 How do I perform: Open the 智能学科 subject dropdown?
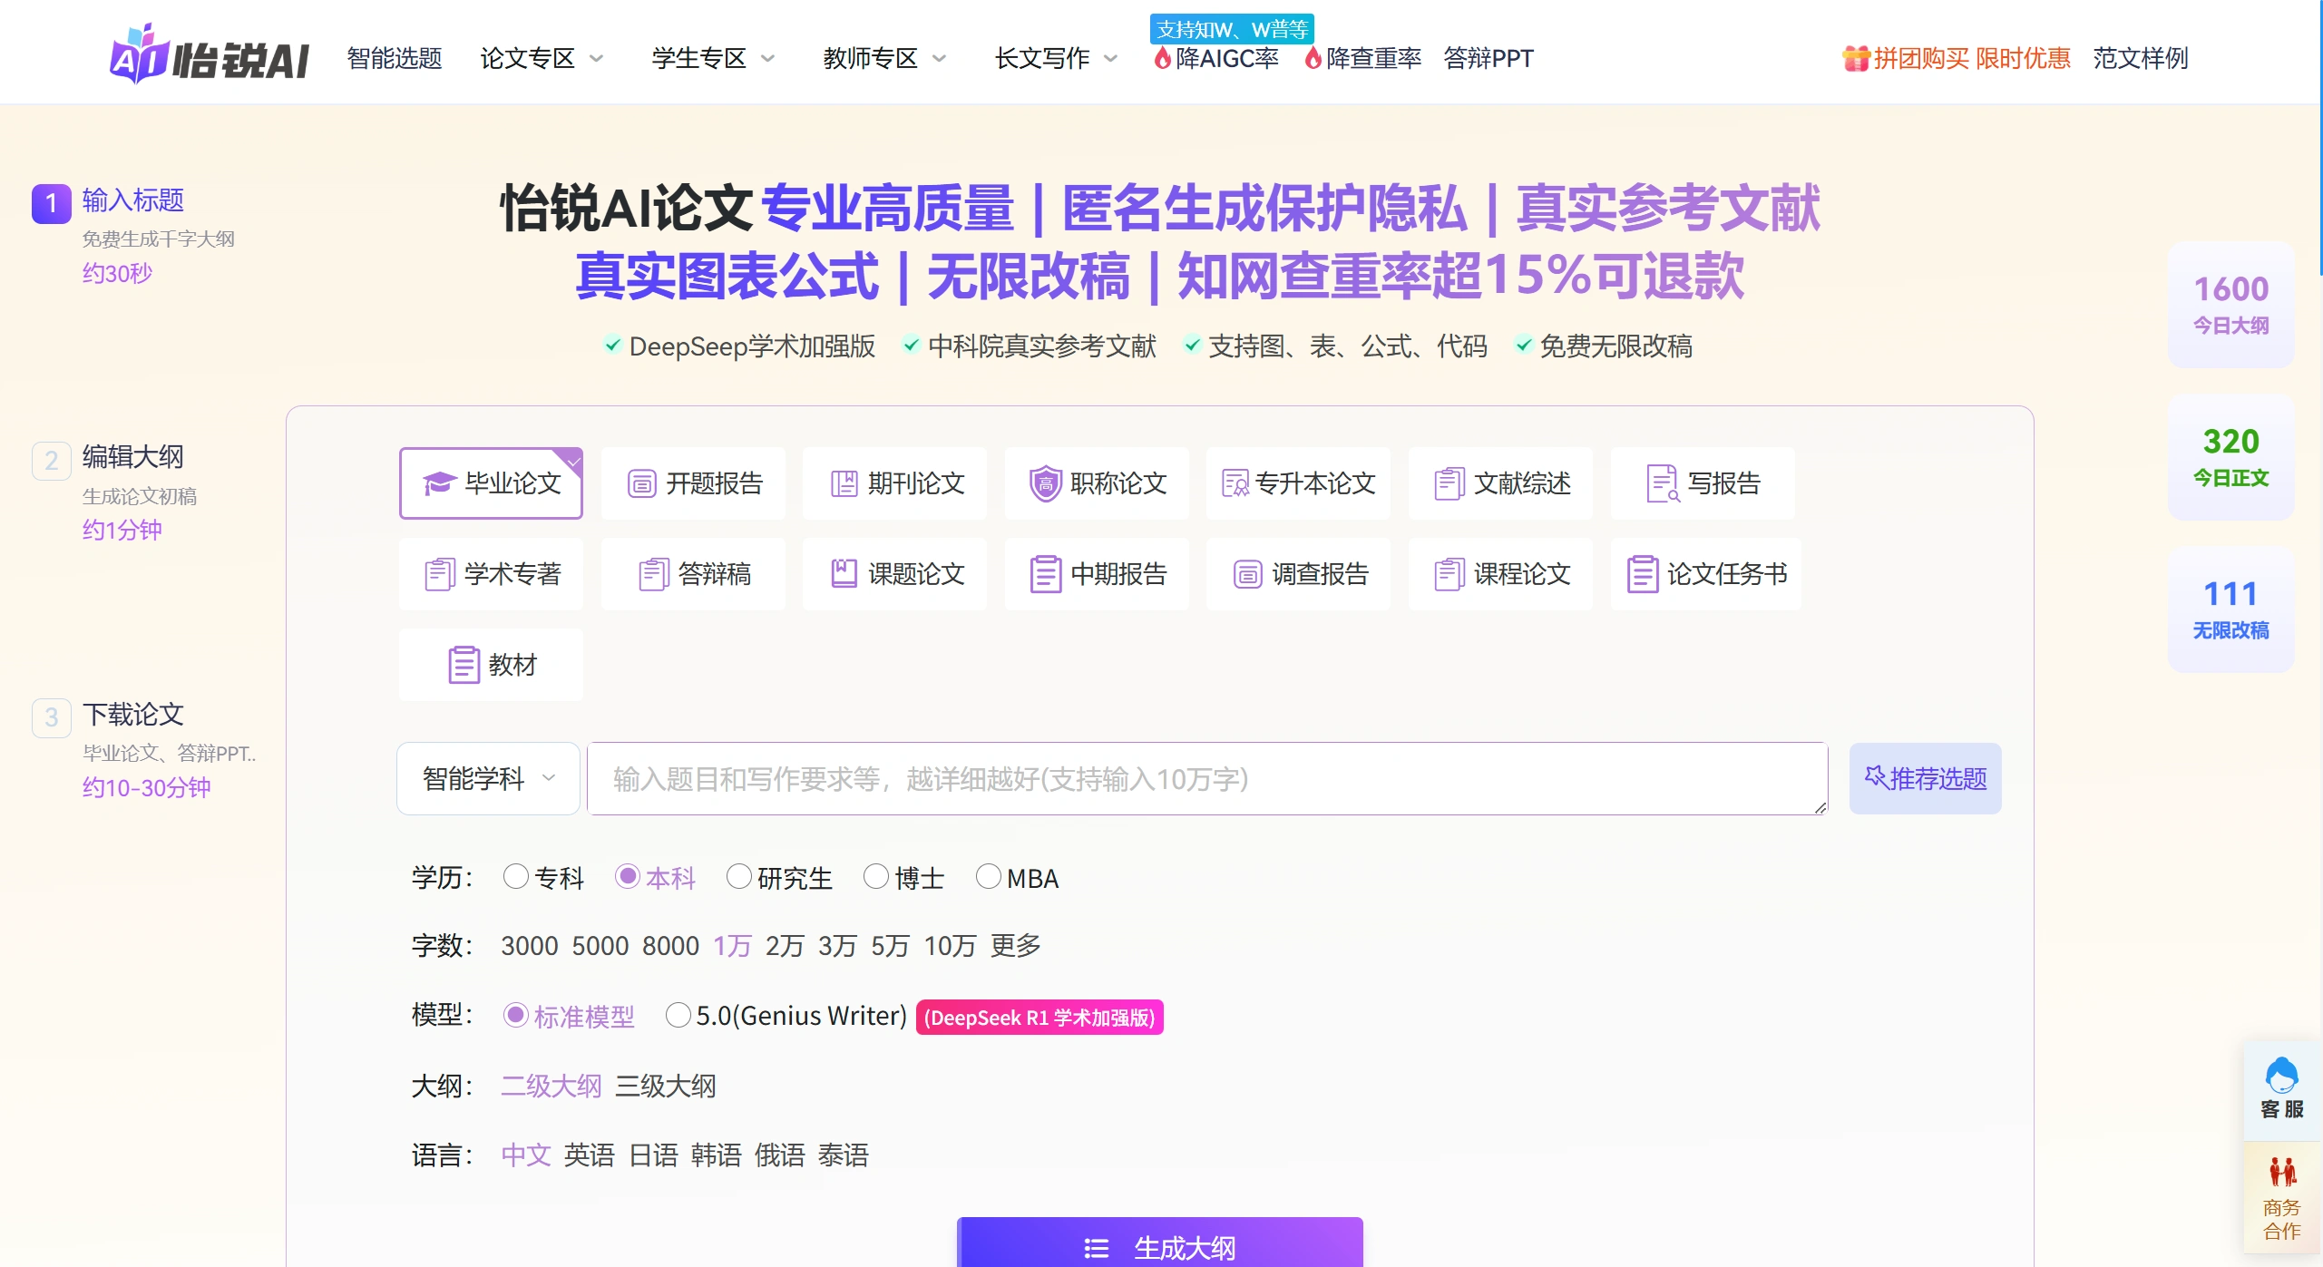(x=487, y=778)
